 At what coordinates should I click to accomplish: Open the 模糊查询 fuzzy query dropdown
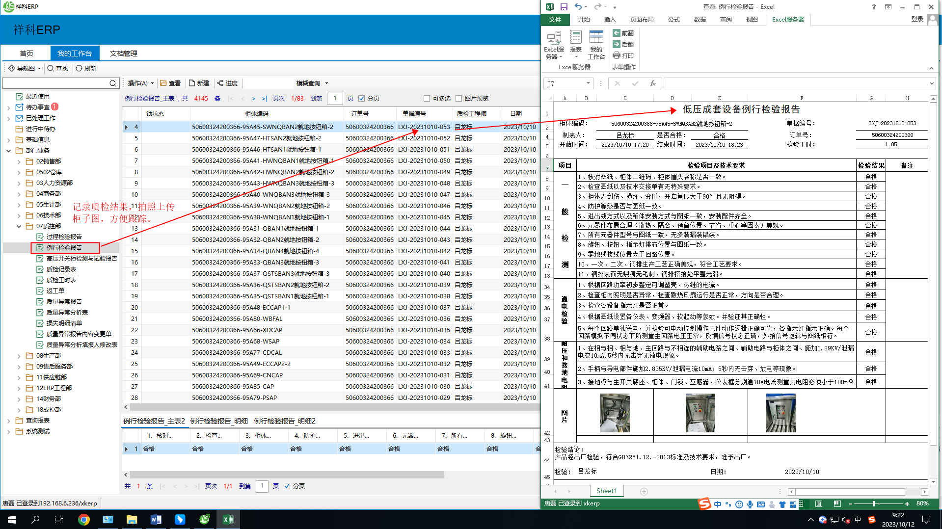coord(312,83)
